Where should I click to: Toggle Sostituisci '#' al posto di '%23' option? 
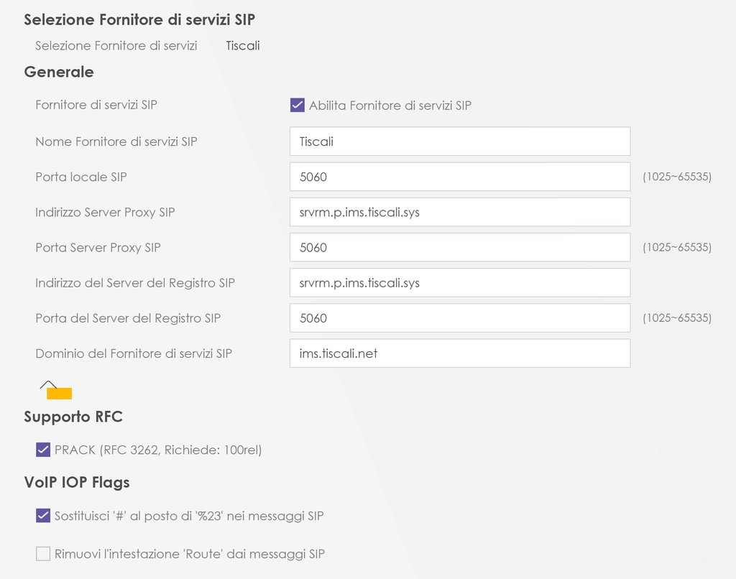pos(43,516)
